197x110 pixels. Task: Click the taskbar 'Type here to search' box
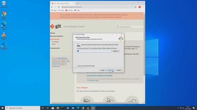pyautogui.click(x=22, y=108)
